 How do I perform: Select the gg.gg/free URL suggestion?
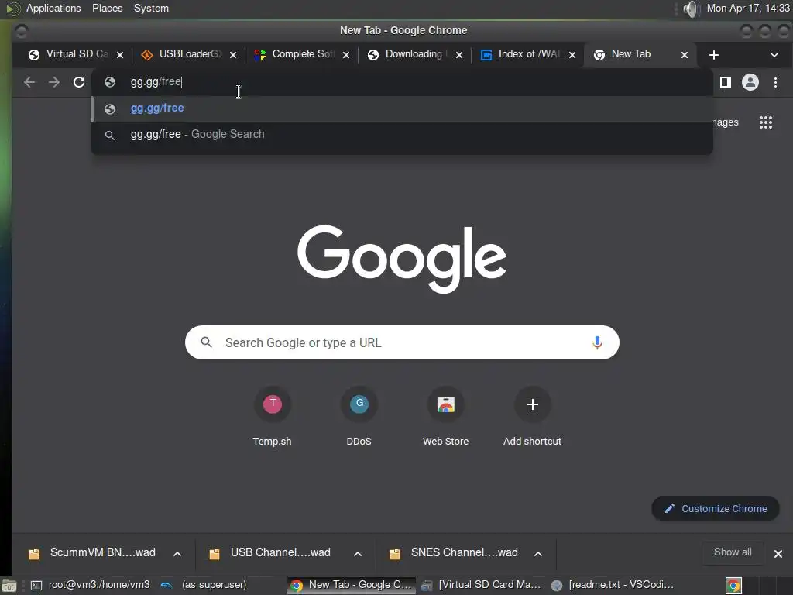(402, 108)
